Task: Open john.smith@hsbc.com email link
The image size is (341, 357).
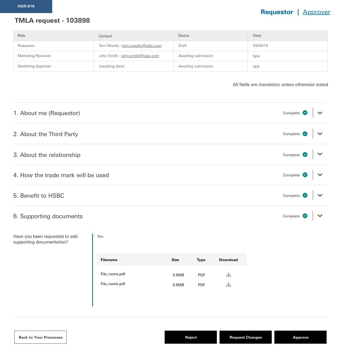Action: [x=140, y=56]
